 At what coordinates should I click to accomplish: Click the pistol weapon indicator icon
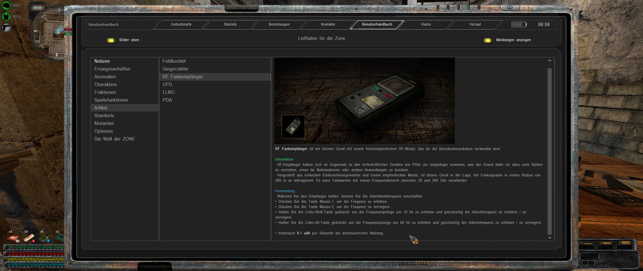click(x=6, y=27)
